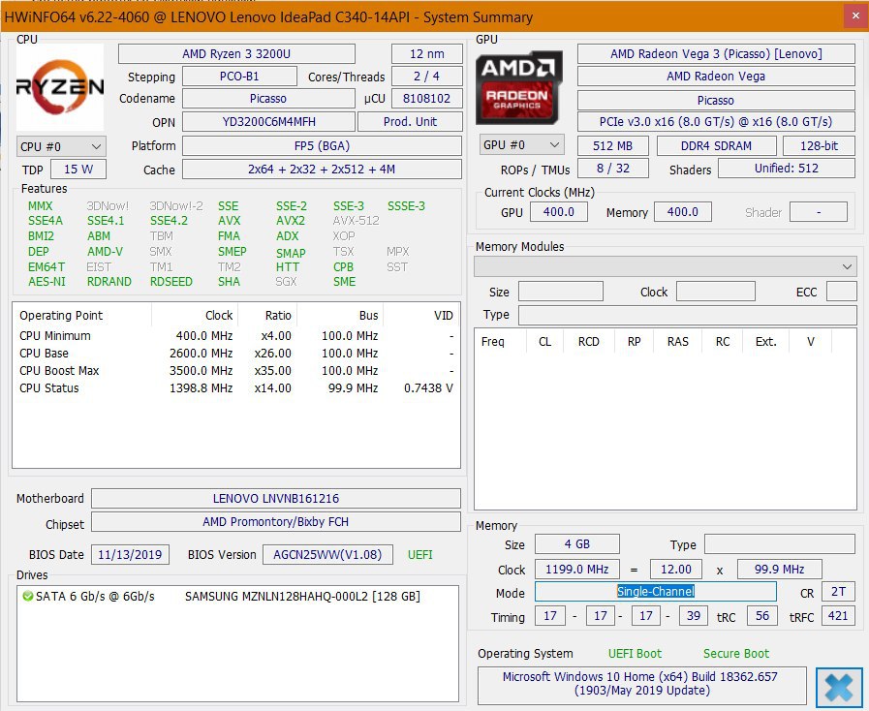Viewport: 869px width, 711px height.
Task: Select the CPU Minimum row
Action: click(236, 336)
